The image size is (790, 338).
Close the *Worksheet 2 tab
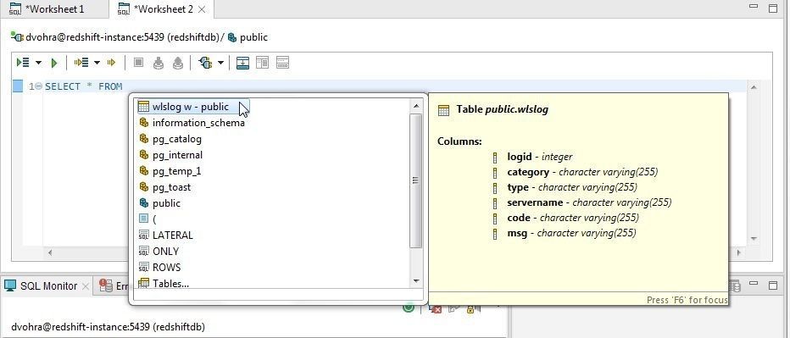coord(202,9)
